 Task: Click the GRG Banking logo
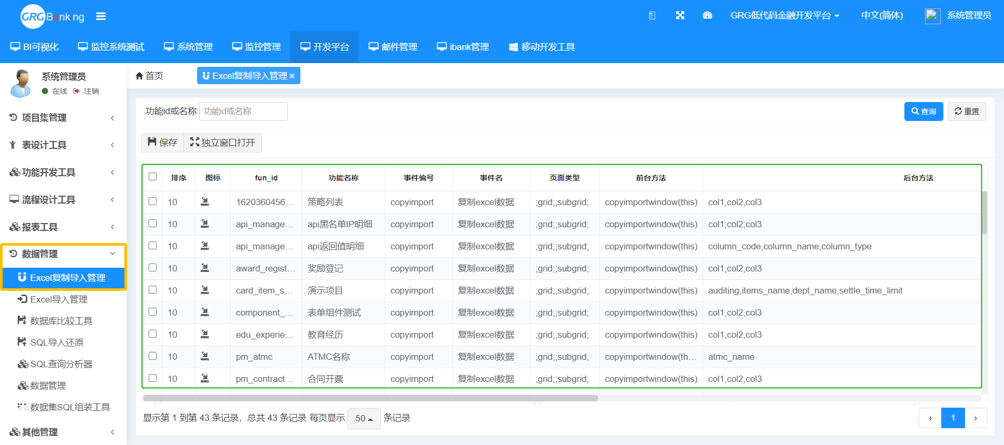pos(52,16)
